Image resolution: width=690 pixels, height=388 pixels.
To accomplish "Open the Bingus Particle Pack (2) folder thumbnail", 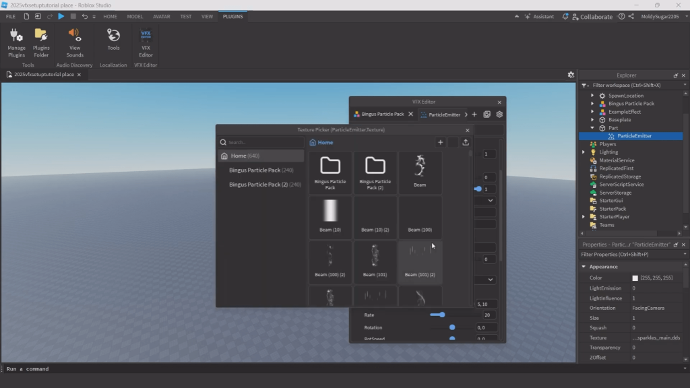I will (375, 173).
